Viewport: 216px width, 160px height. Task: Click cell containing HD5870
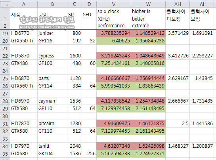(24, 56)
